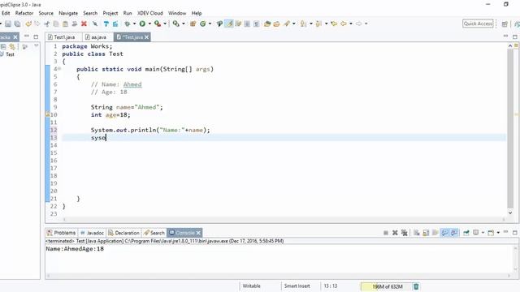Screen dimensions: 520x292
Task: Toggle Scroll Lock in Console toolbar
Action: [426, 233]
